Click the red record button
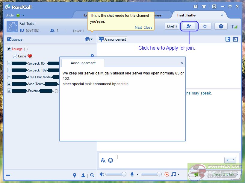245x183 pixels. (167, 174)
